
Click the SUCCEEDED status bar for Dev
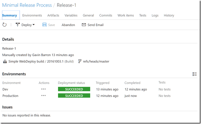[74, 89]
